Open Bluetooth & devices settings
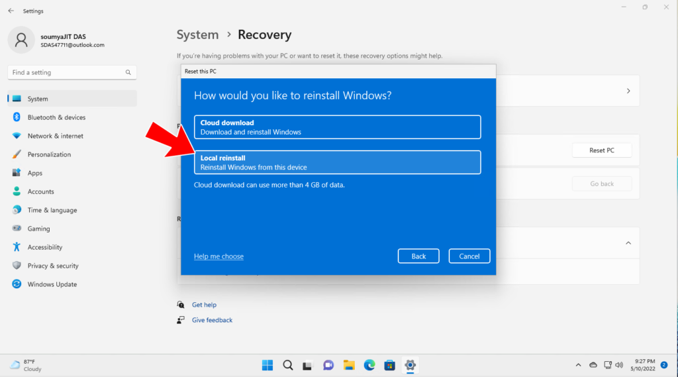 point(72,117)
